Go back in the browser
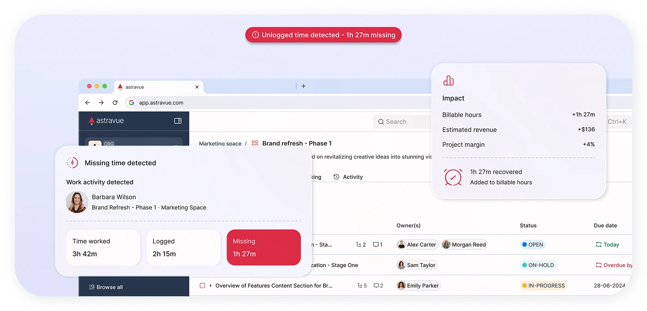 [88, 103]
